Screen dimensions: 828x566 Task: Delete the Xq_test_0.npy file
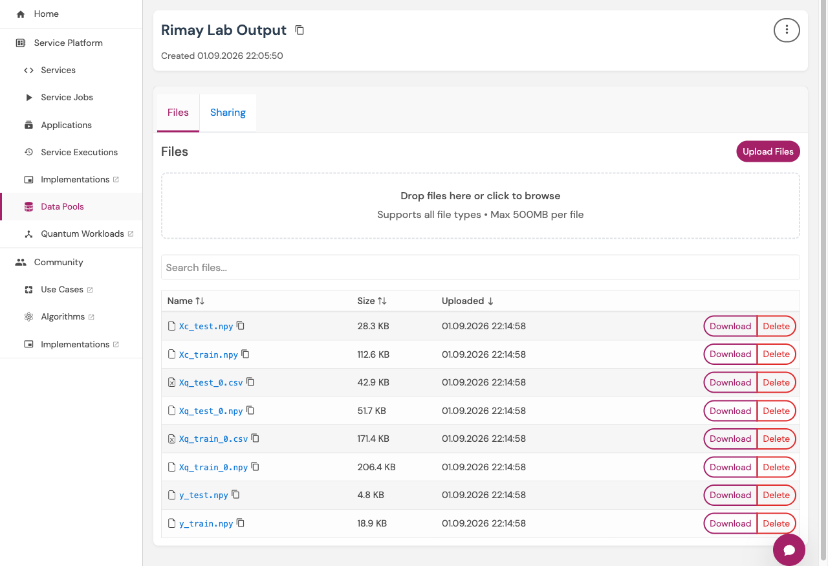pos(776,411)
